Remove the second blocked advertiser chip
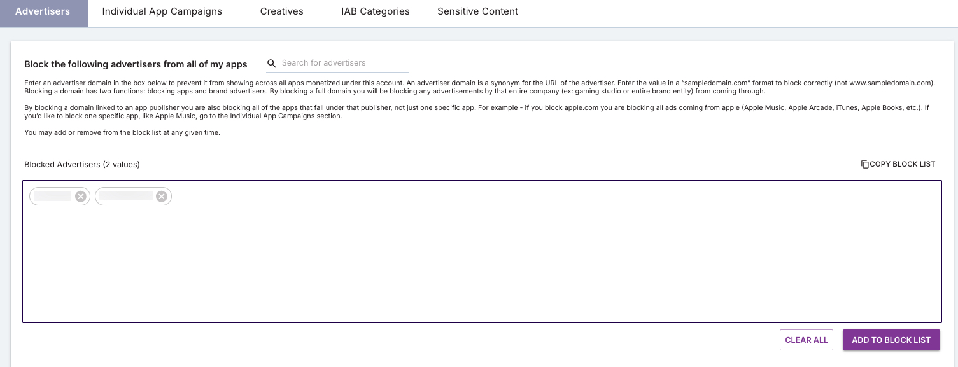This screenshot has width=958, height=367. point(162,197)
